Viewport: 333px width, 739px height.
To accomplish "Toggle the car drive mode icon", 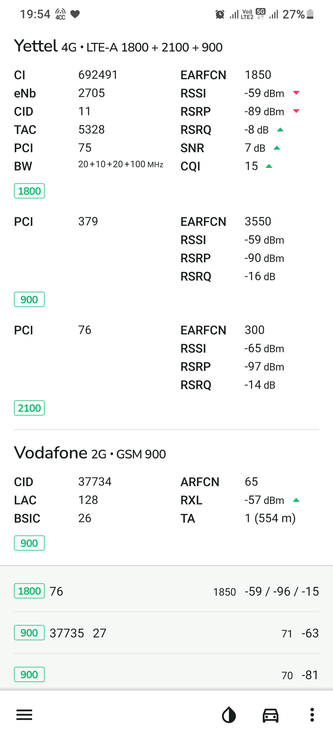I will (x=270, y=715).
